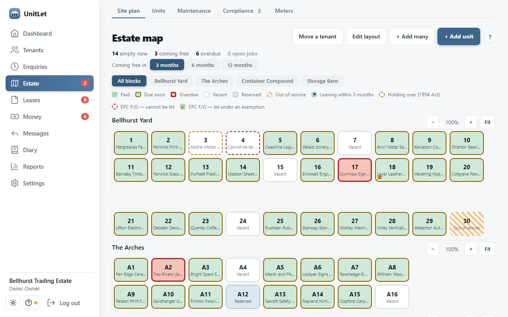Set coming free period to 6 months

point(203,65)
